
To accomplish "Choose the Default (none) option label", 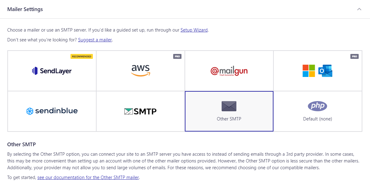I will coord(318,119).
